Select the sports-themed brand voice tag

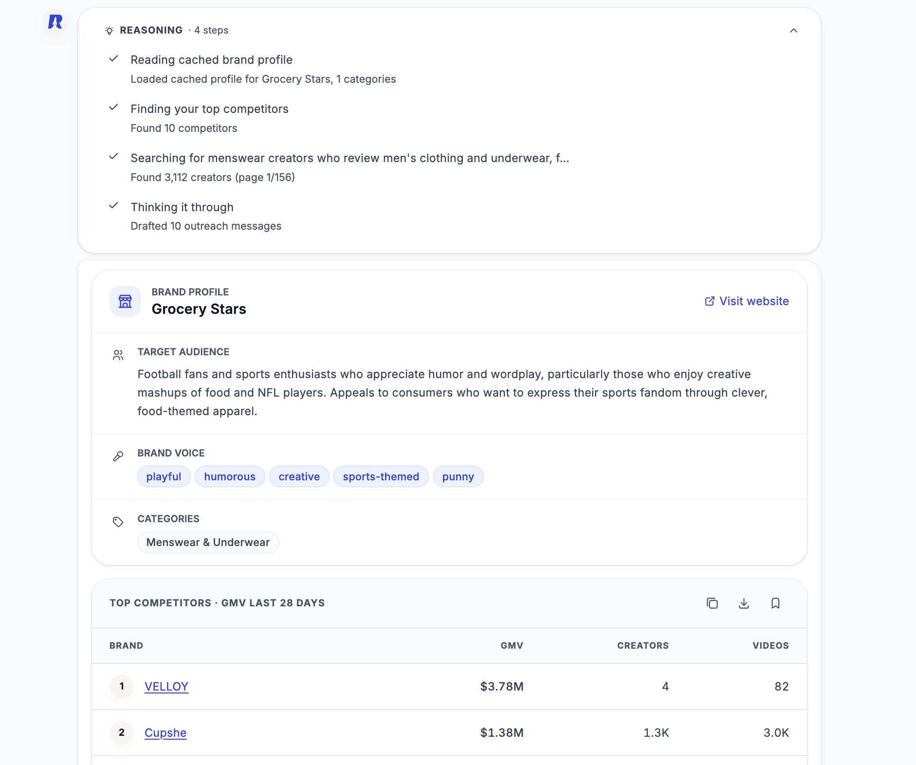(x=381, y=476)
